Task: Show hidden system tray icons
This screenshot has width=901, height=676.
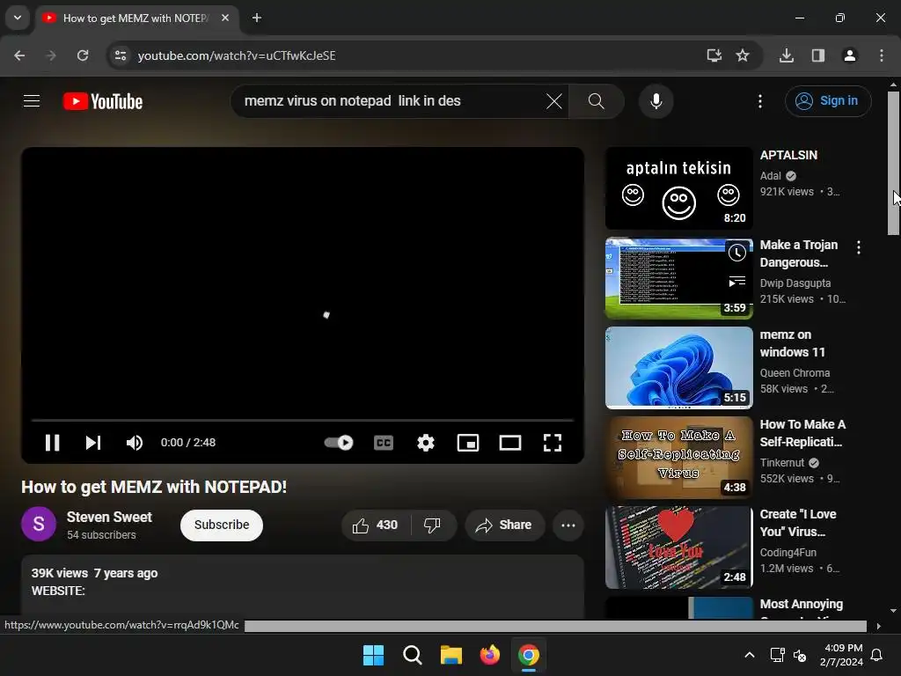Action: (750, 655)
